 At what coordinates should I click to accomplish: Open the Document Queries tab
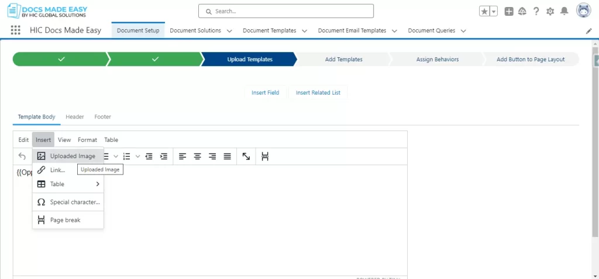pos(431,30)
